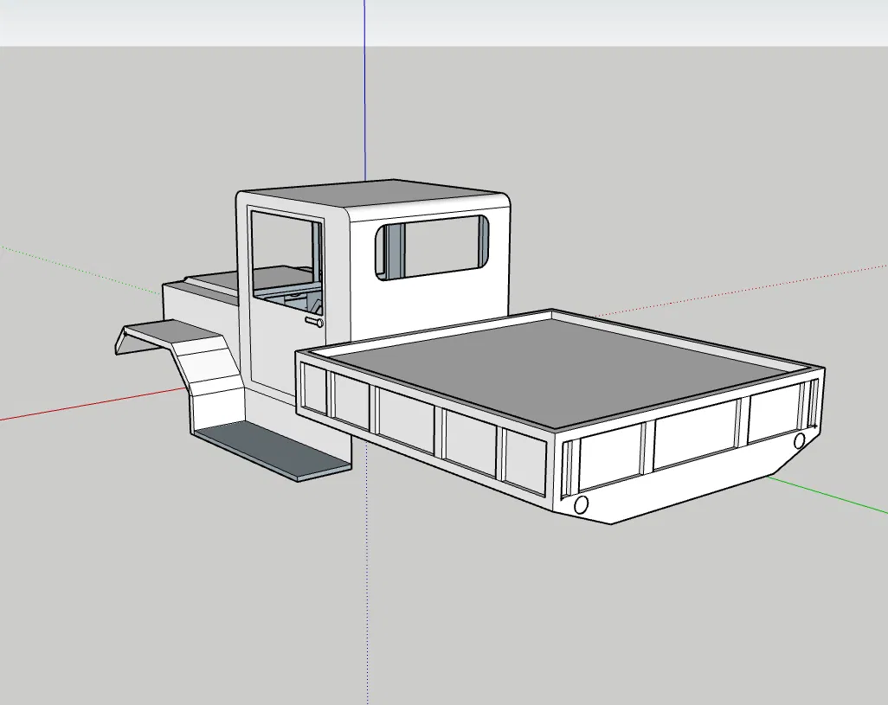Click the top roof face of the cab

(371, 194)
